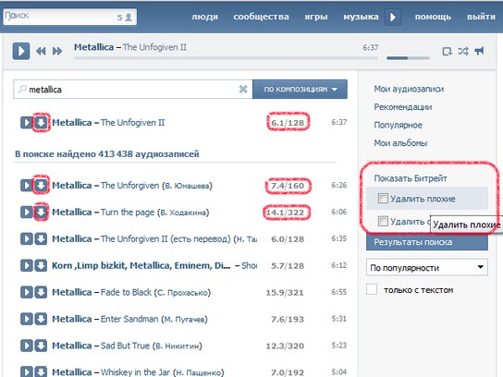Download The Unforgiven (В. Юнашева)
Image resolution: width=503 pixels, height=377 pixels.
point(41,186)
